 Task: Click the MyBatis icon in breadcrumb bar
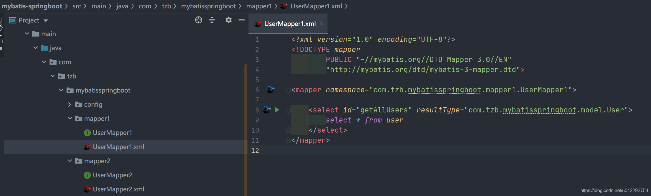(x=284, y=6)
